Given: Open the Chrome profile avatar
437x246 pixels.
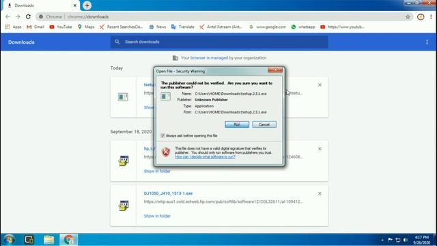Looking at the screenshot, I should coord(421,16).
